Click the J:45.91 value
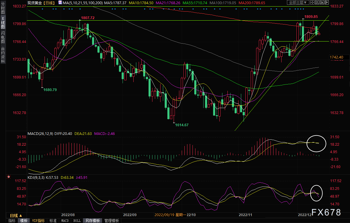The image size is (350, 223). (82, 178)
